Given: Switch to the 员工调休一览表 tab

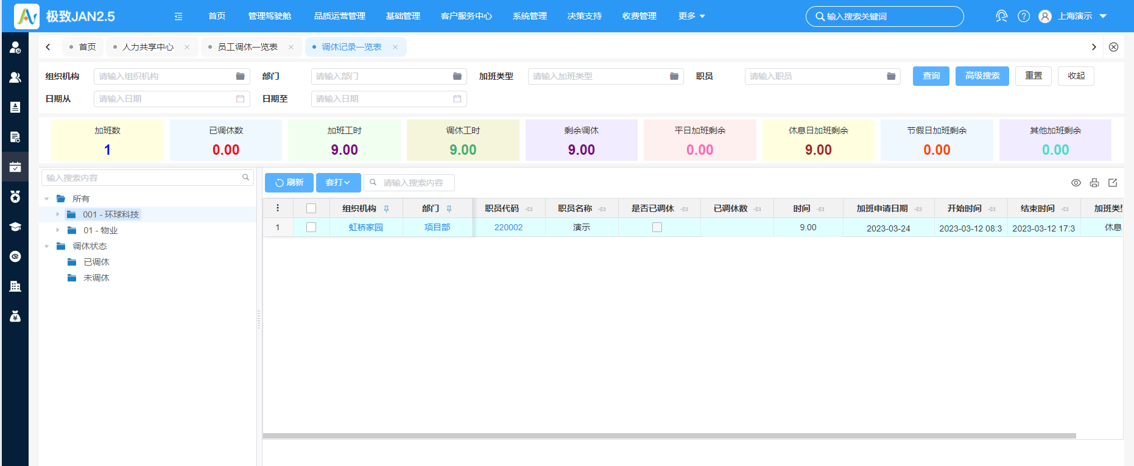Looking at the screenshot, I should click(x=247, y=47).
